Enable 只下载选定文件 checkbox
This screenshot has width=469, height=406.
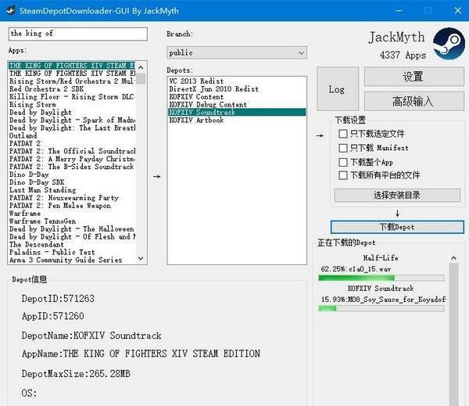[343, 134]
